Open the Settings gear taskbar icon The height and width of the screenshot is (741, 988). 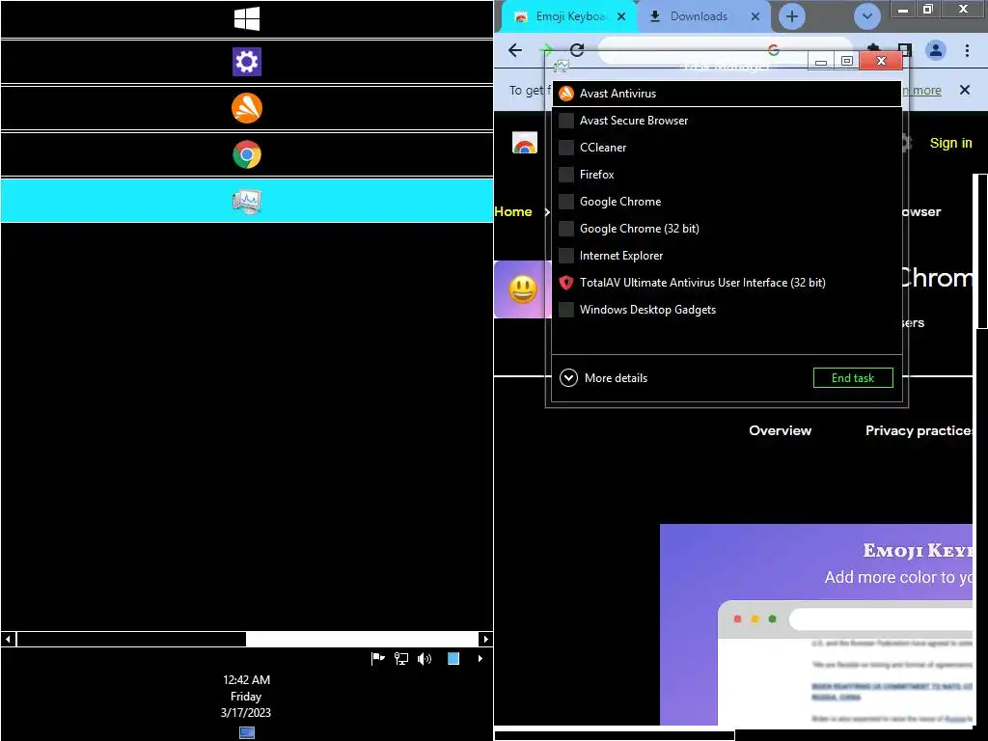pos(246,62)
